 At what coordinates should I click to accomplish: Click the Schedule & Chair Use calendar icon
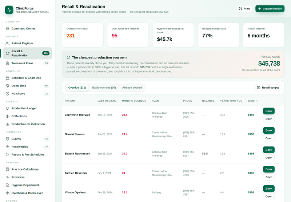click(x=7, y=78)
